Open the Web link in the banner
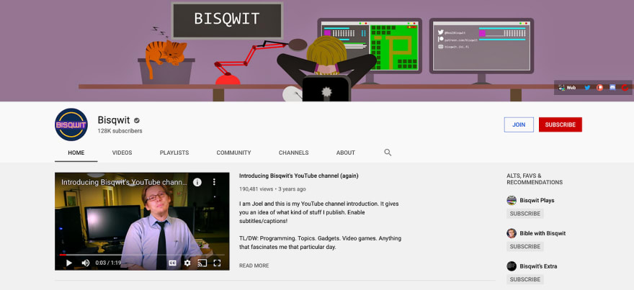Image resolution: width=634 pixels, height=290 pixels. point(567,87)
